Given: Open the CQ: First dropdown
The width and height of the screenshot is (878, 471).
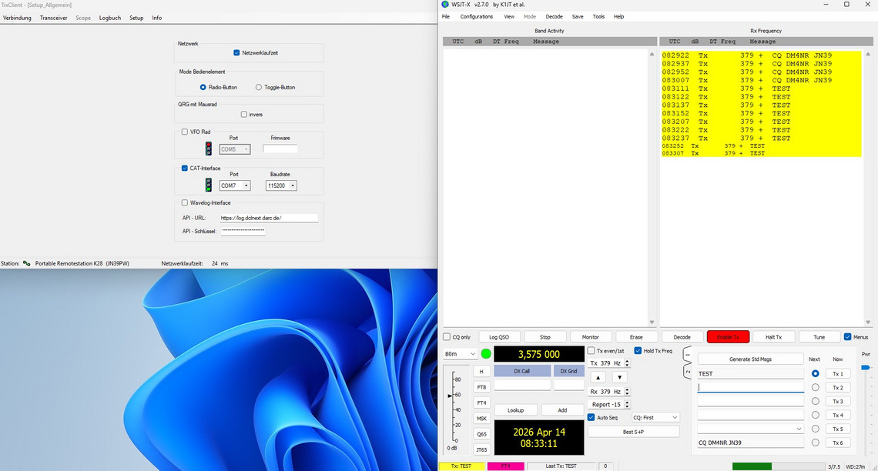Looking at the screenshot, I should (655, 418).
